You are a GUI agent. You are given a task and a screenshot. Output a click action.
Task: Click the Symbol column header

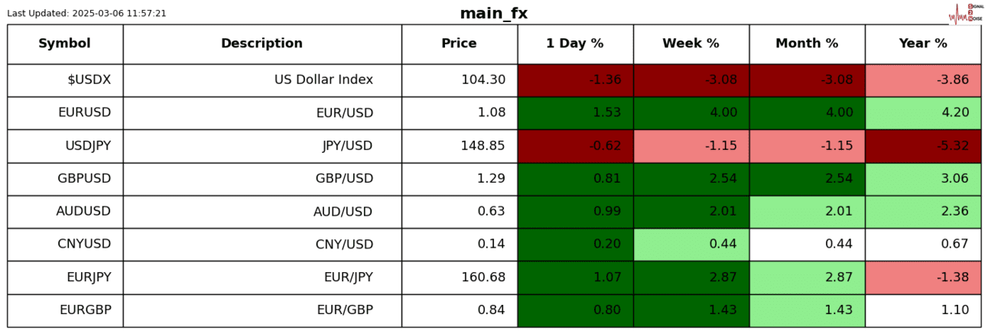click(65, 44)
